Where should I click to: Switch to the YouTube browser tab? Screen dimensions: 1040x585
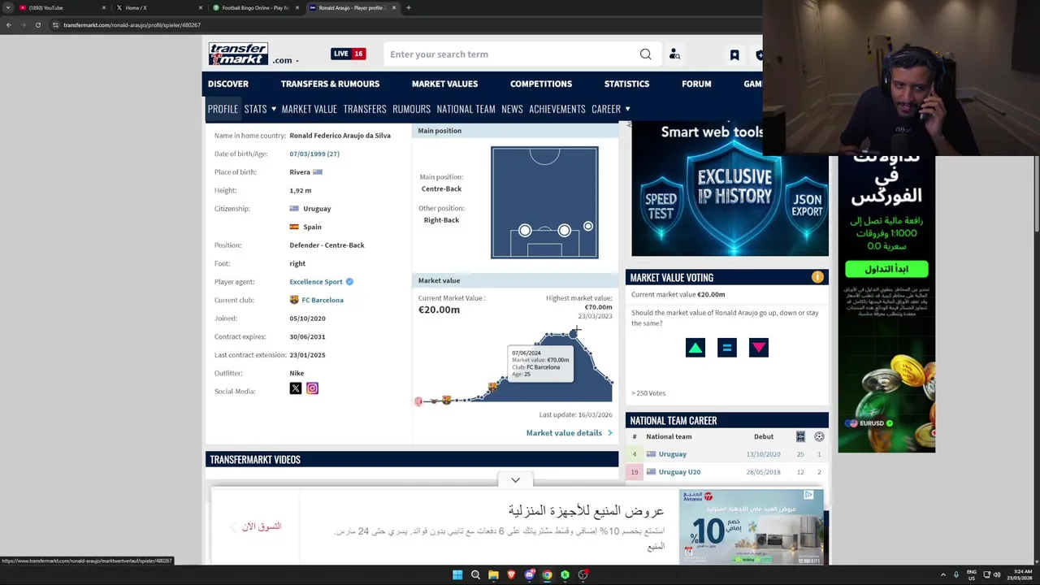(63, 7)
